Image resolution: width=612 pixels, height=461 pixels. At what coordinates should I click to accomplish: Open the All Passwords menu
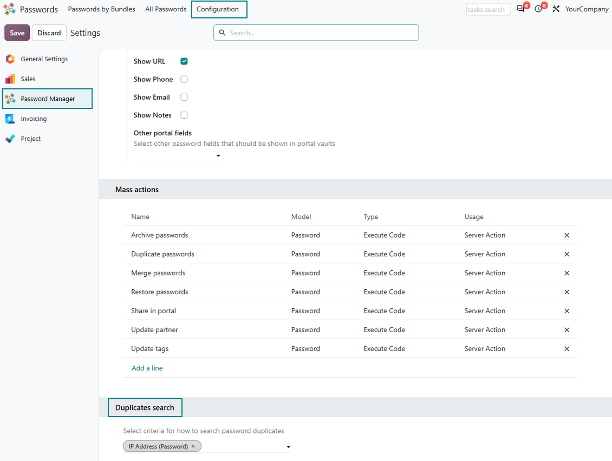166,9
